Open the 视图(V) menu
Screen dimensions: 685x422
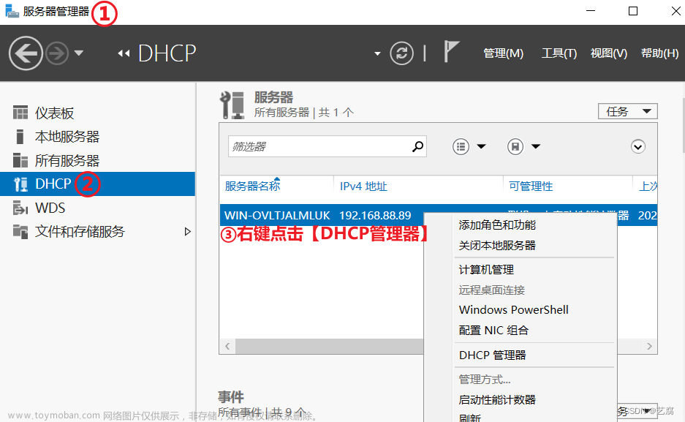click(609, 53)
